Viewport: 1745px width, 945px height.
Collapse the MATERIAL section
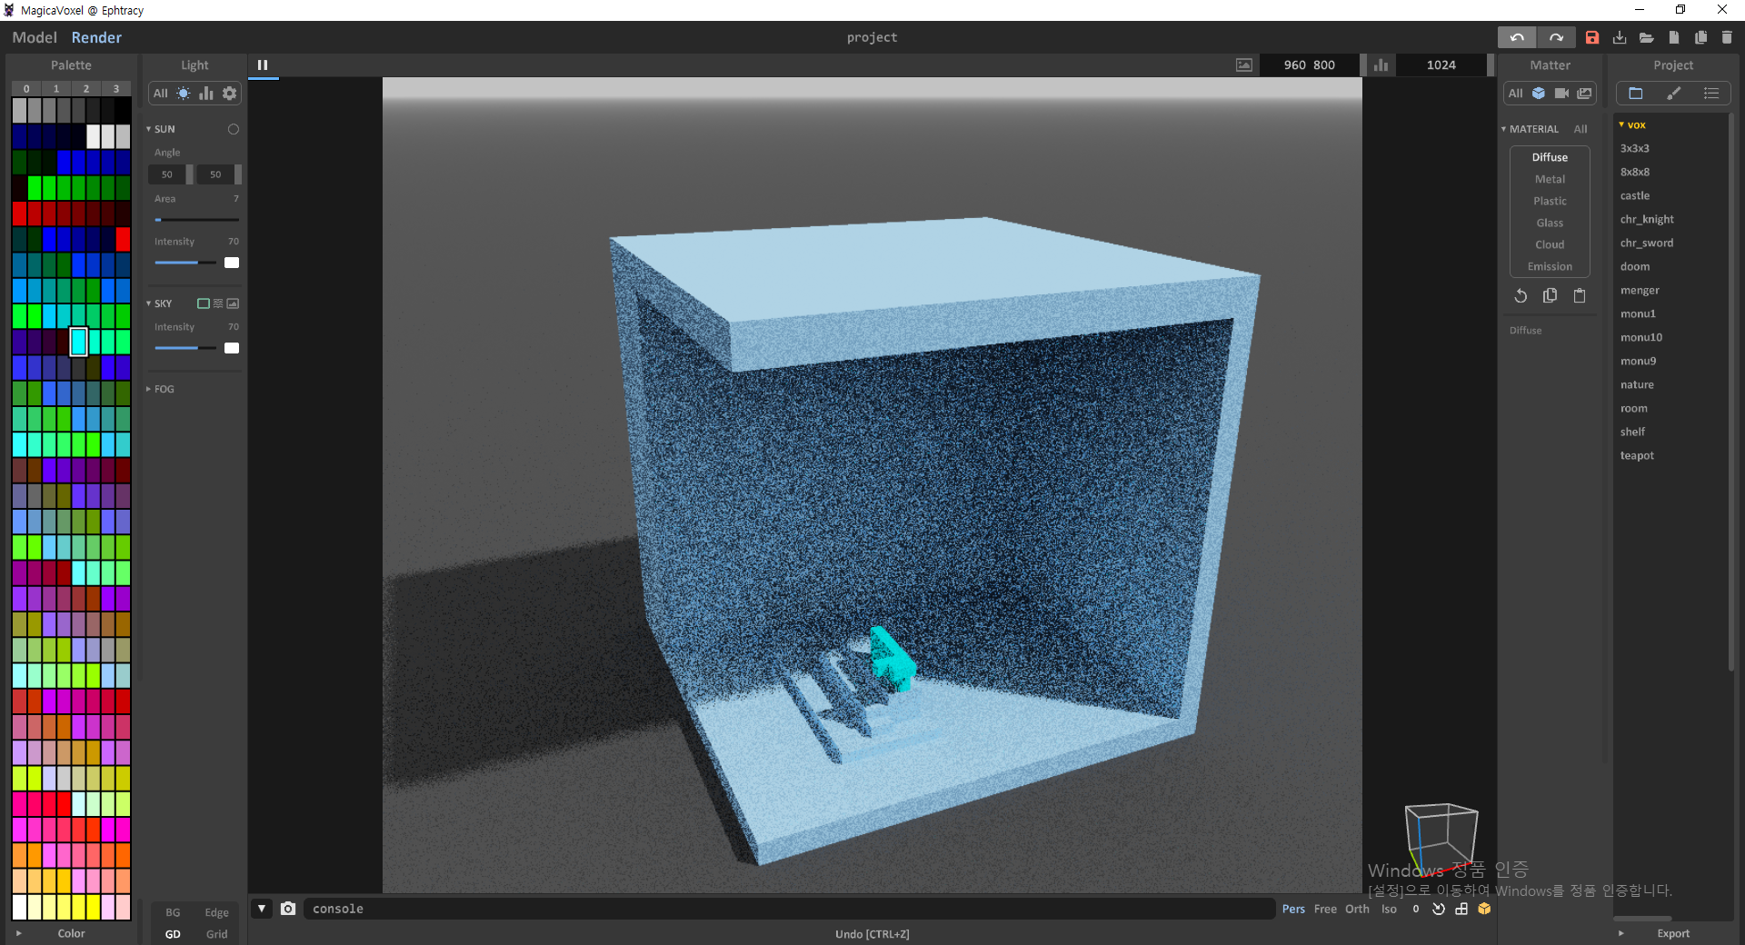point(1504,129)
